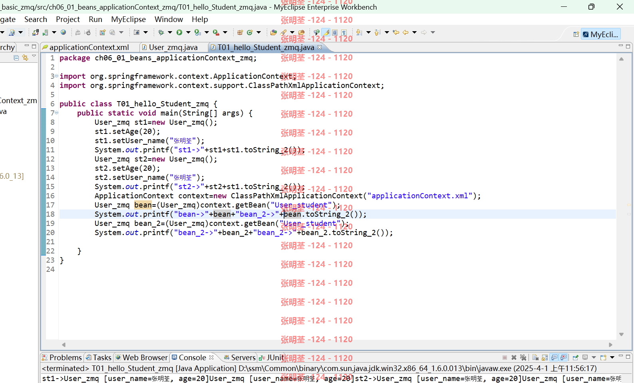
Task: Click External Tools run icon with toolbox
Action: click(216, 32)
